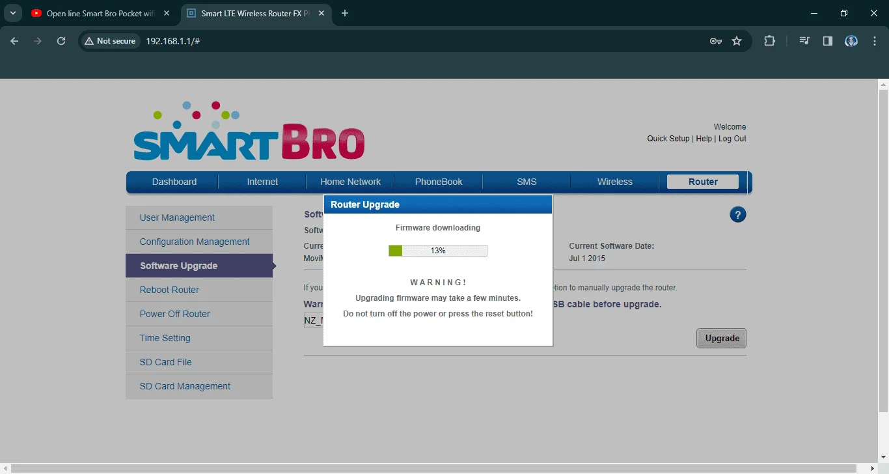Open Power Off Router in the sidebar
Screen dimensions: 889x474
[x=199, y=314]
